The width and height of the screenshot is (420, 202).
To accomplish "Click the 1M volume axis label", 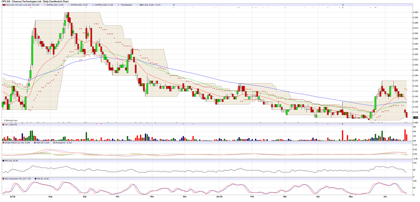I will coord(414,136).
